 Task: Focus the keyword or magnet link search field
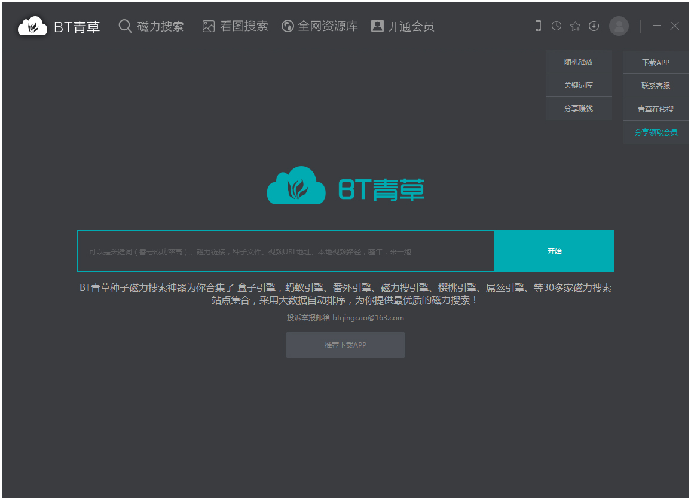[x=286, y=251]
